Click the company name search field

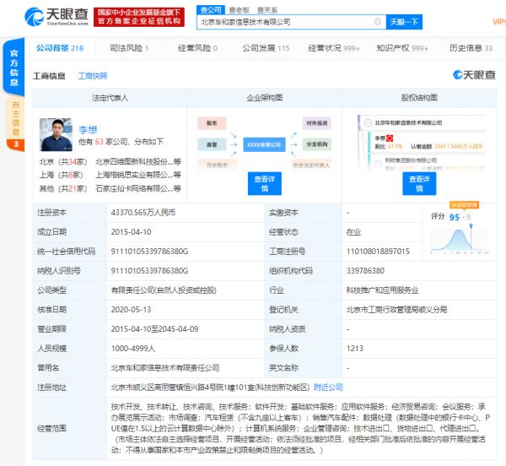coord(291,22)
